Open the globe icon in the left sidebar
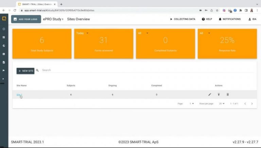261x148 pixels. tap(4, 46)
